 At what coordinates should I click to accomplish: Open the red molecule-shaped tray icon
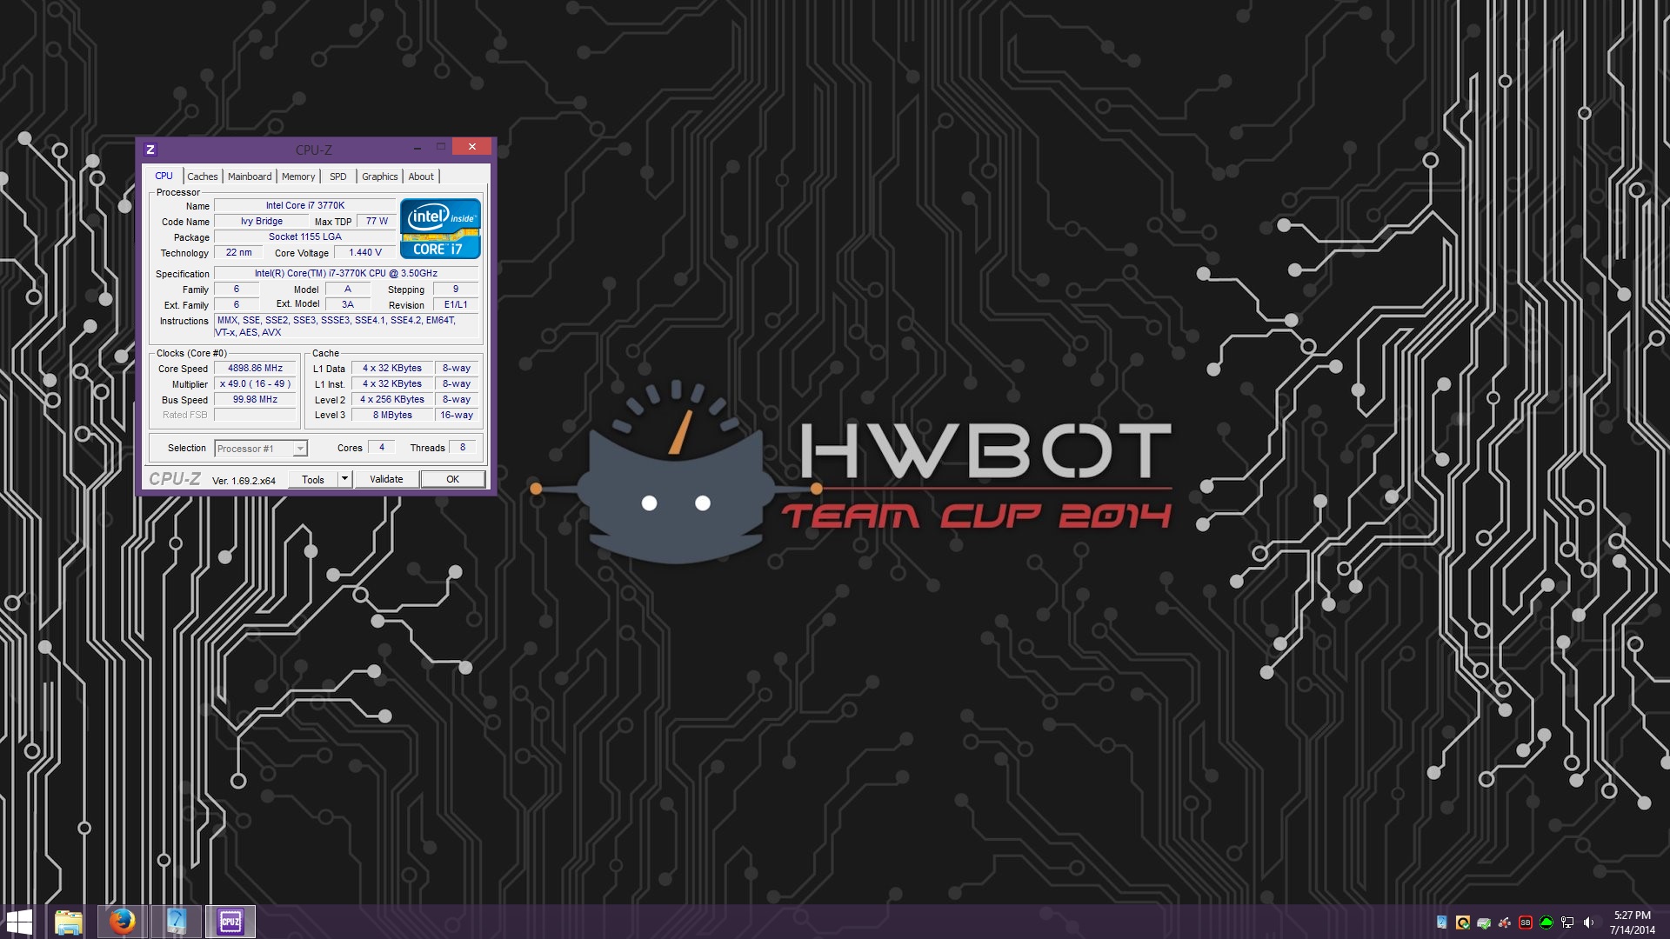[x=1505, y=922]
